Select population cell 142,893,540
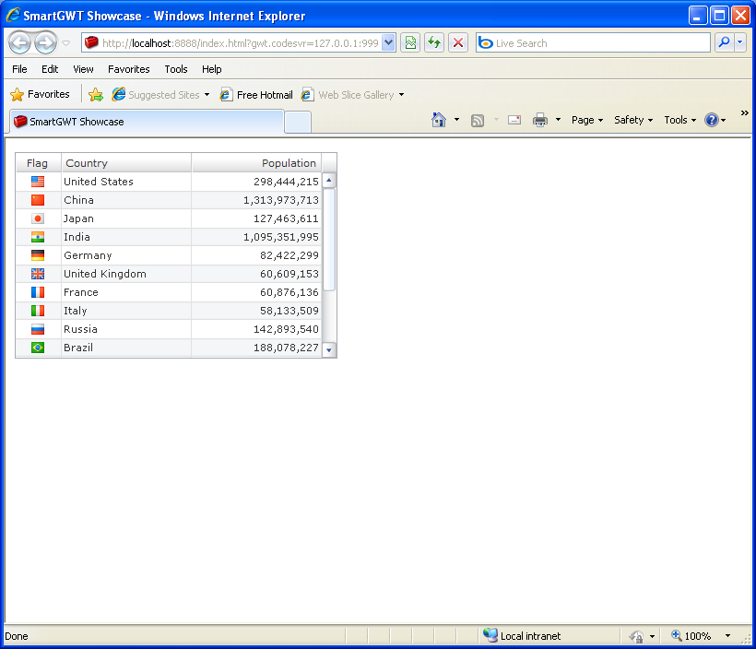Viewport: 756px width, 649px height. [x=256, y=329]
